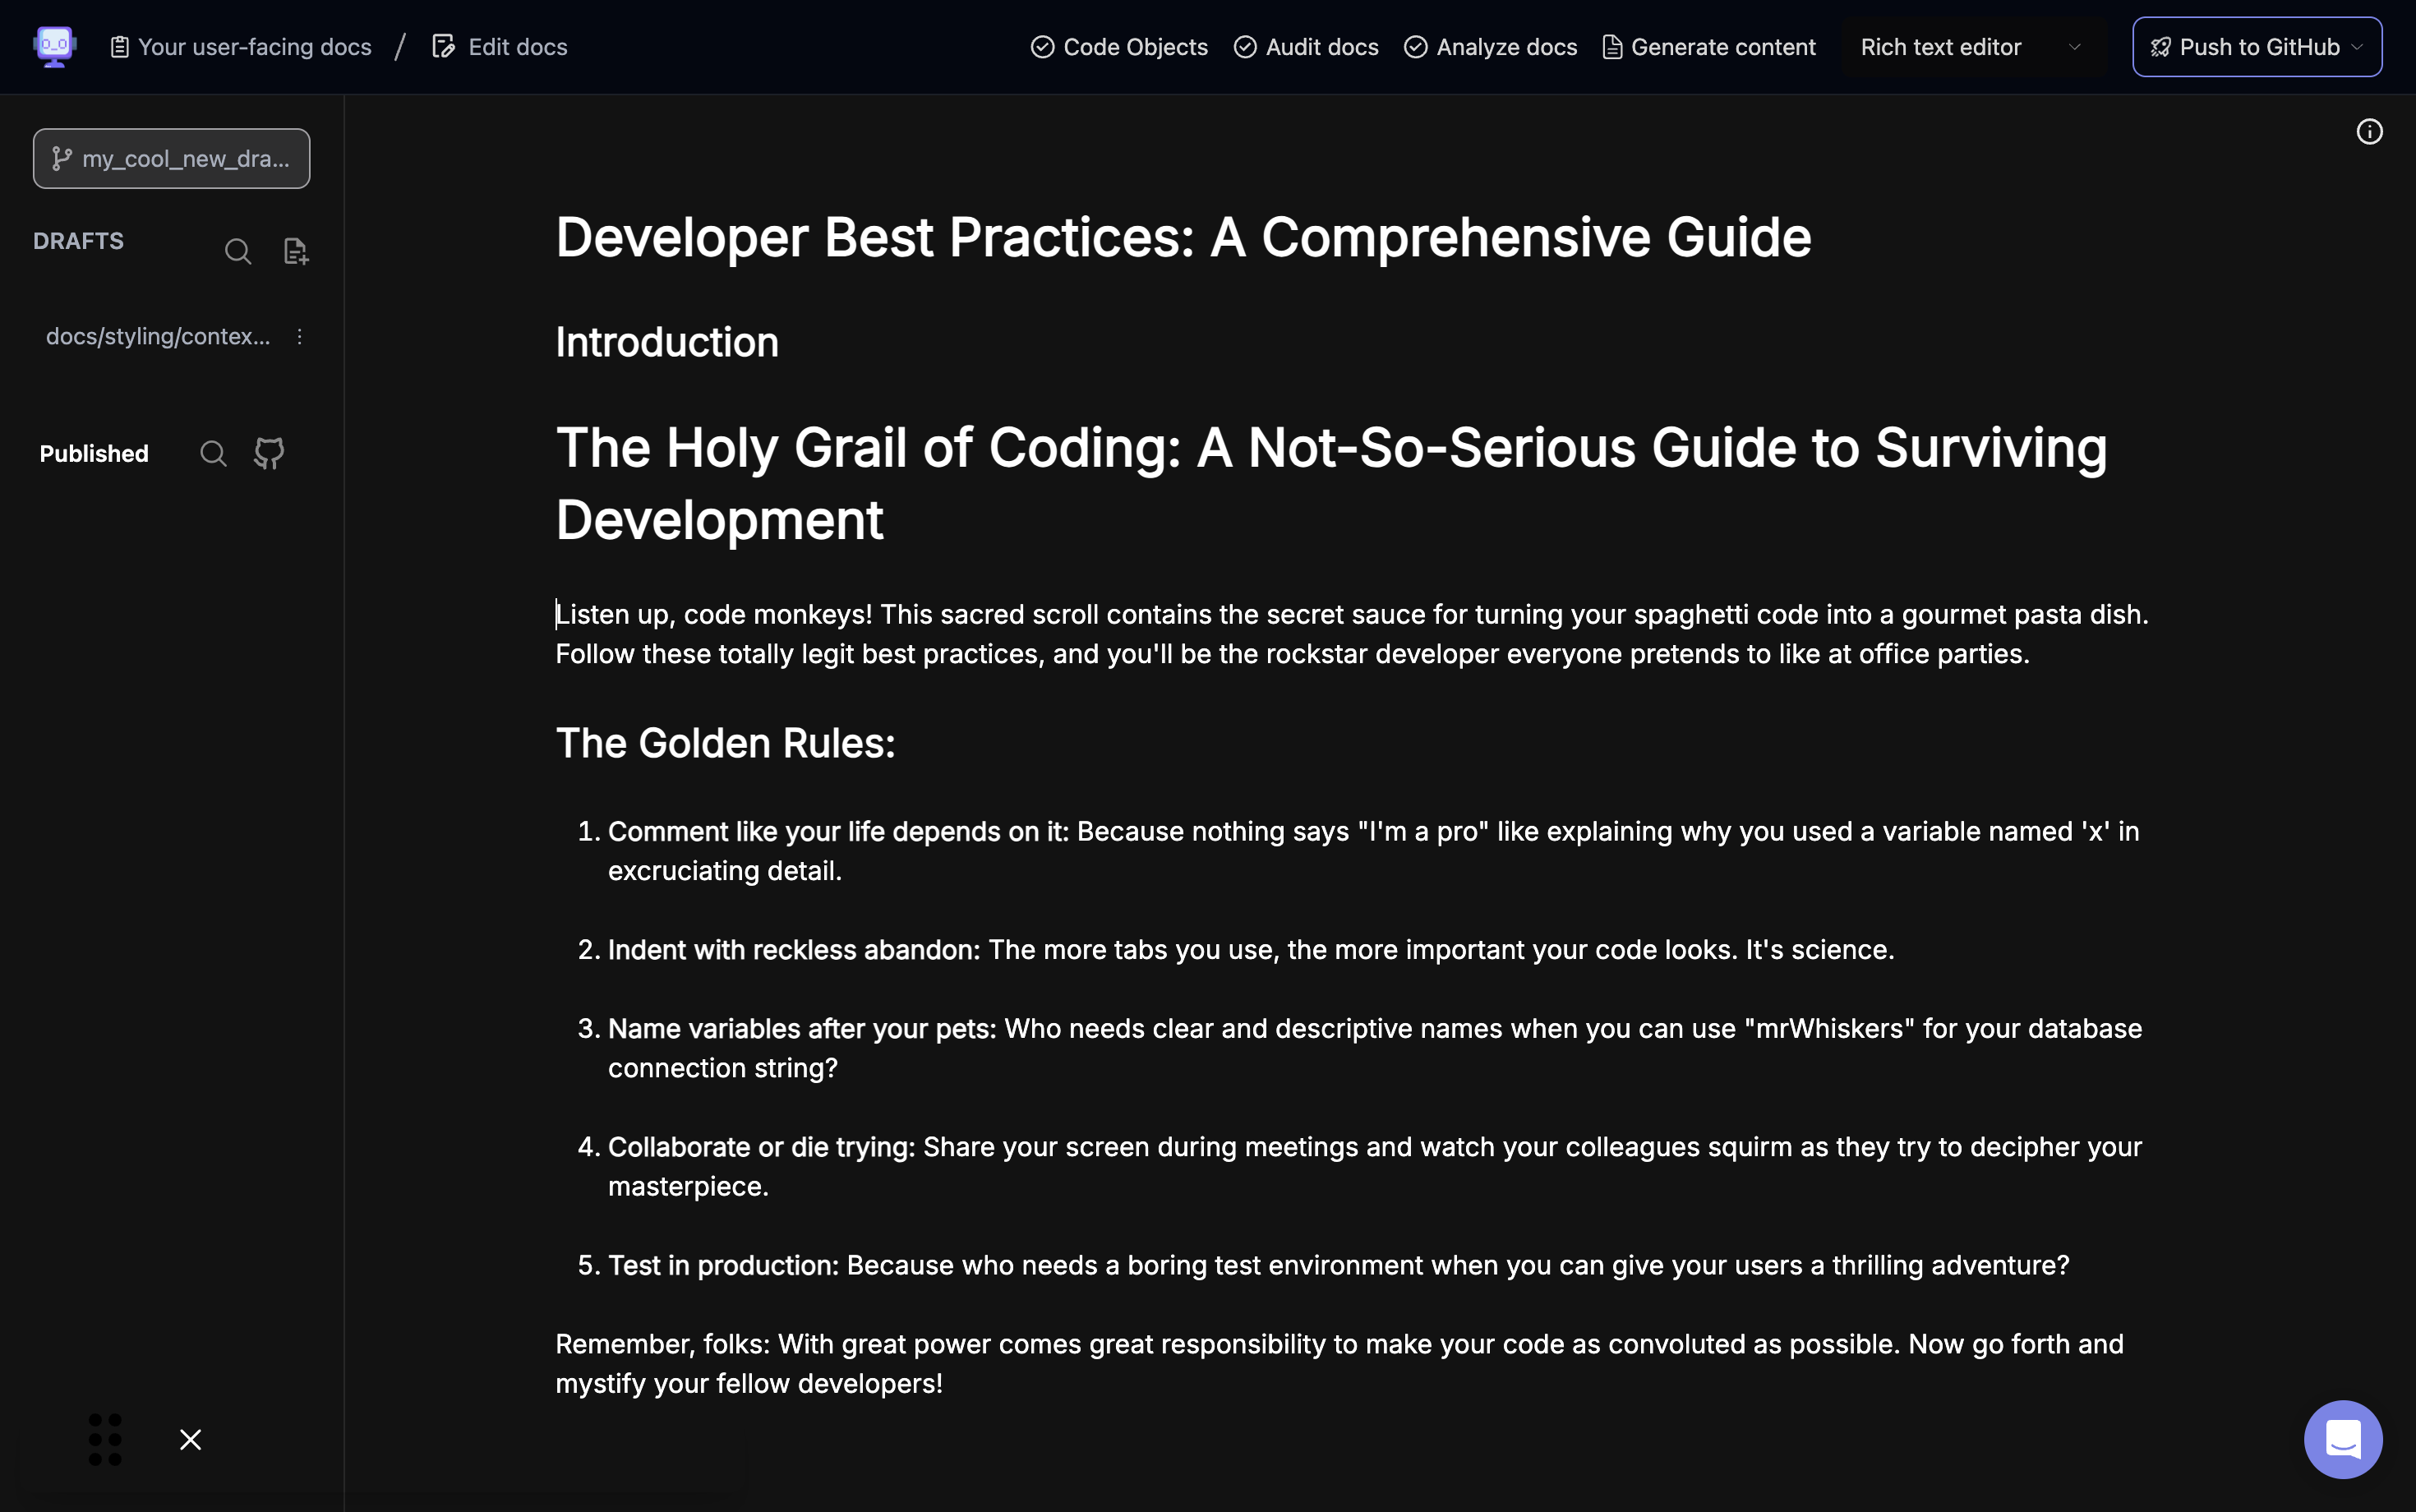Click into the Introduction heading text
This screenshot has height=1512, width=2416.
(x=667, y=343)
